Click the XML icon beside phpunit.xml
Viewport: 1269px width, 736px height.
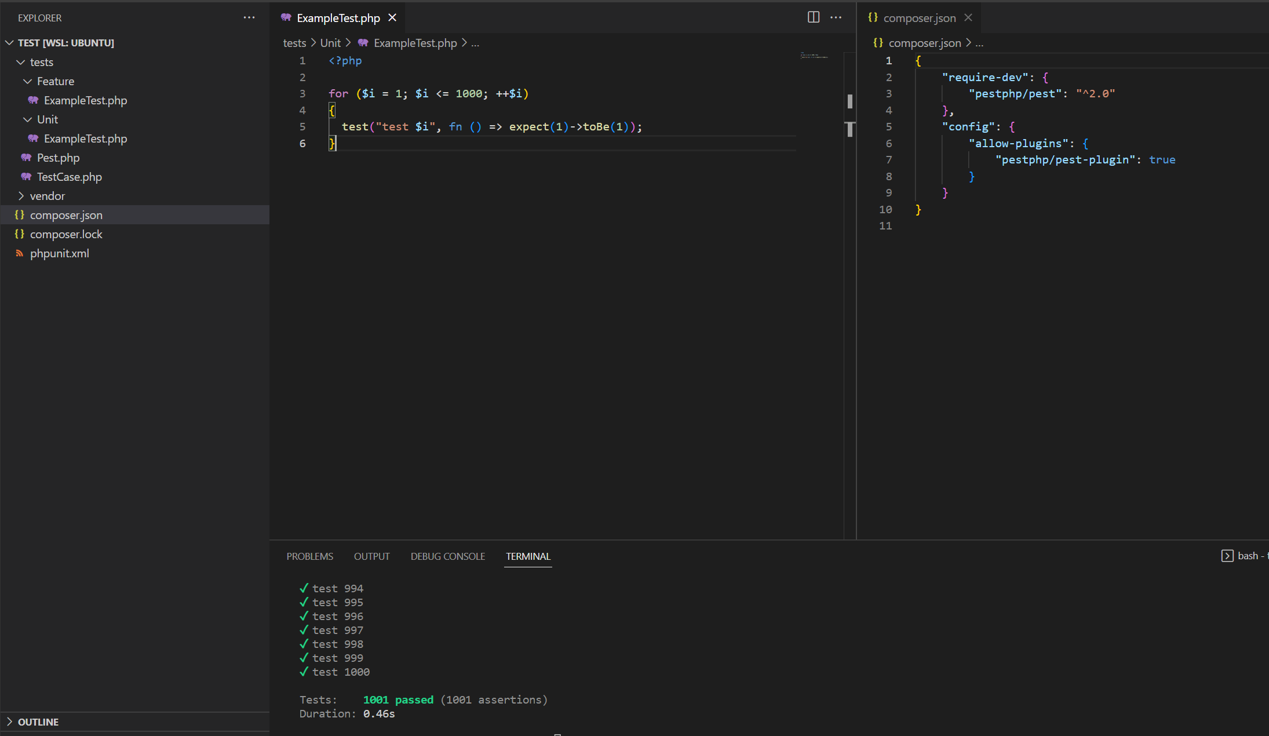(20, 253)
